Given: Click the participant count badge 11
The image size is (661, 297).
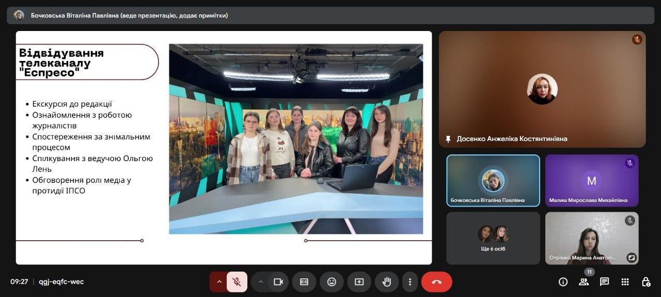Looking at the screenshot, I should pos(589,272).
